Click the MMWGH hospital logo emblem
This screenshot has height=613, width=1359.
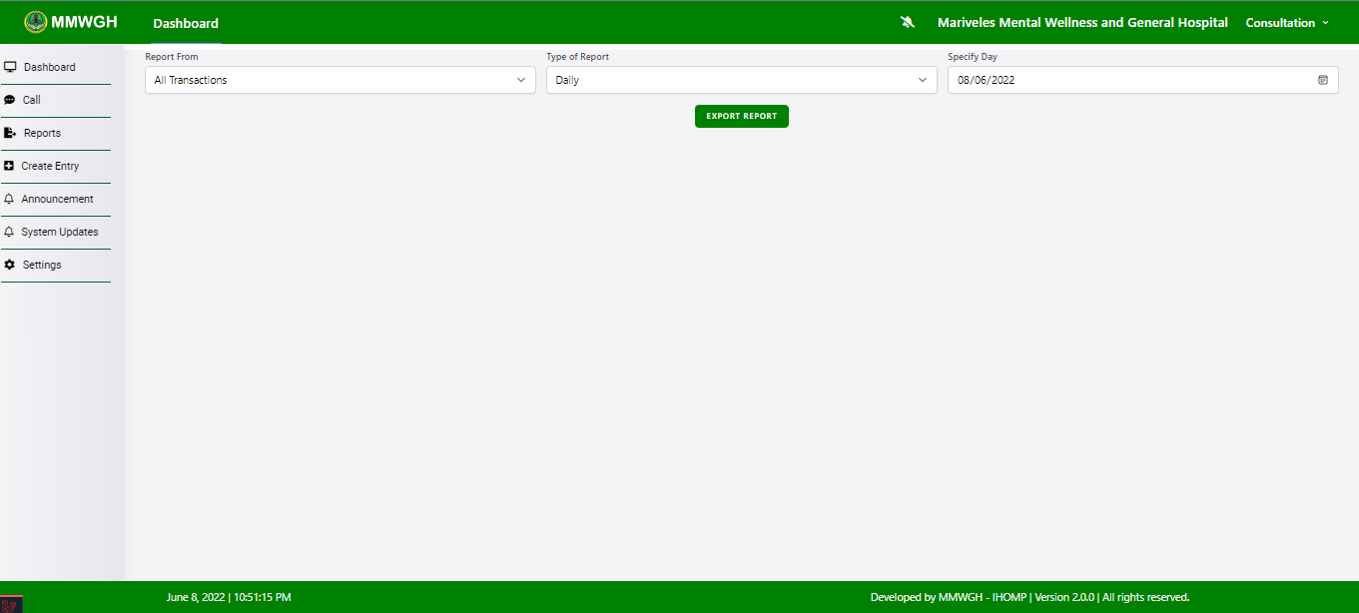coord(36,22)
